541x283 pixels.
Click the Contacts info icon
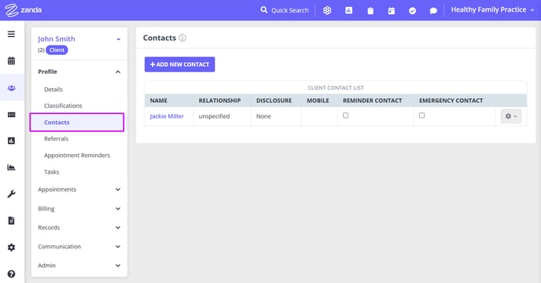coord(182,38)
